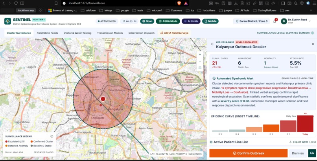Image resolution: width=317 pixels, height=161 pixels.
Task: Click the Attack Rate value 5.5%
Action: click(x=296, y=63)
